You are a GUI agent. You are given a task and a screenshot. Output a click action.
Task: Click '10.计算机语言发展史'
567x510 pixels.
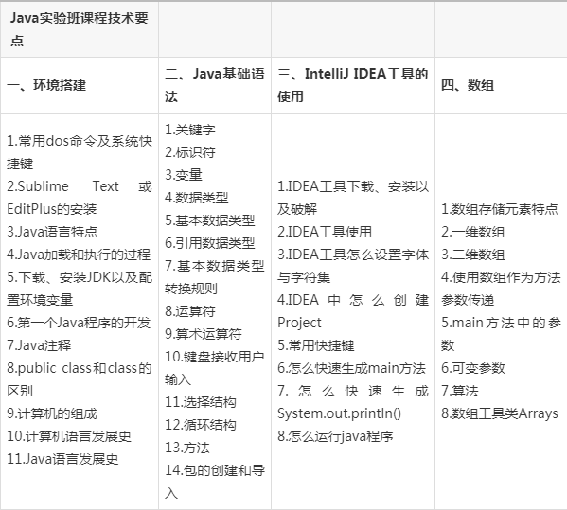click(x=69, y=436)
